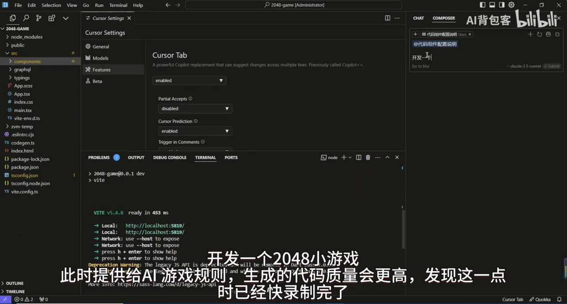Select Beta settings section

point(113,81)
